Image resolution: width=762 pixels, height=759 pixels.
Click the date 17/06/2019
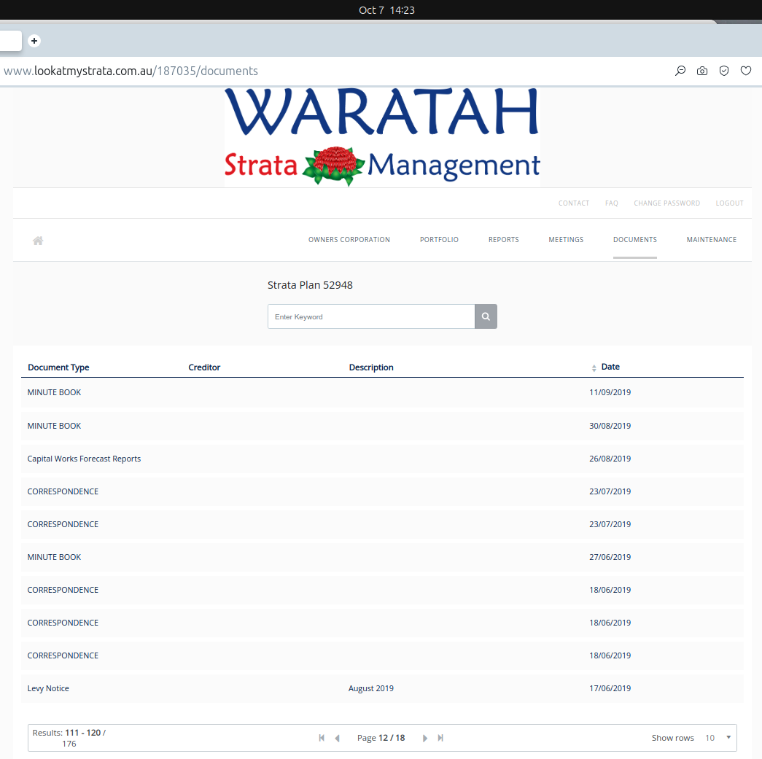[610, 688]
